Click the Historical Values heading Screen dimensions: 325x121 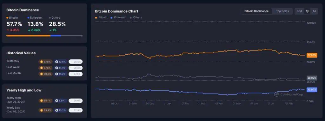(x=21, y=53)
